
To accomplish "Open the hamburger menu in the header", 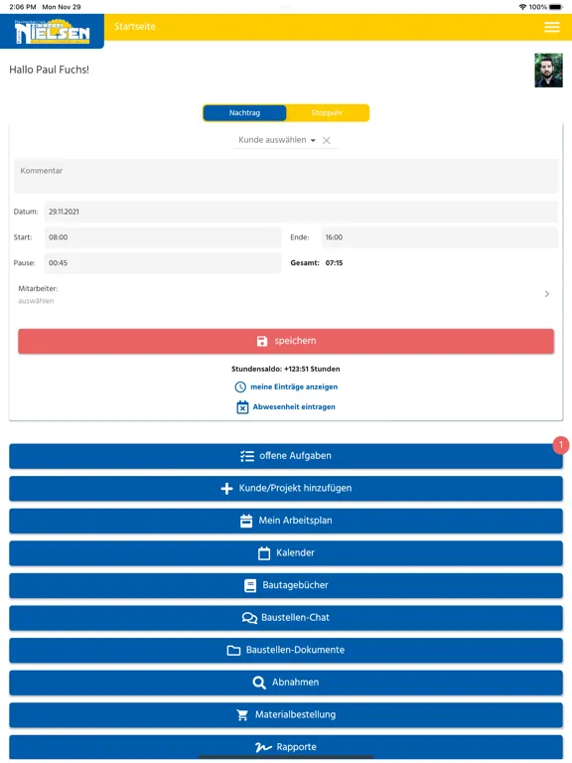I will click(551, 27).
